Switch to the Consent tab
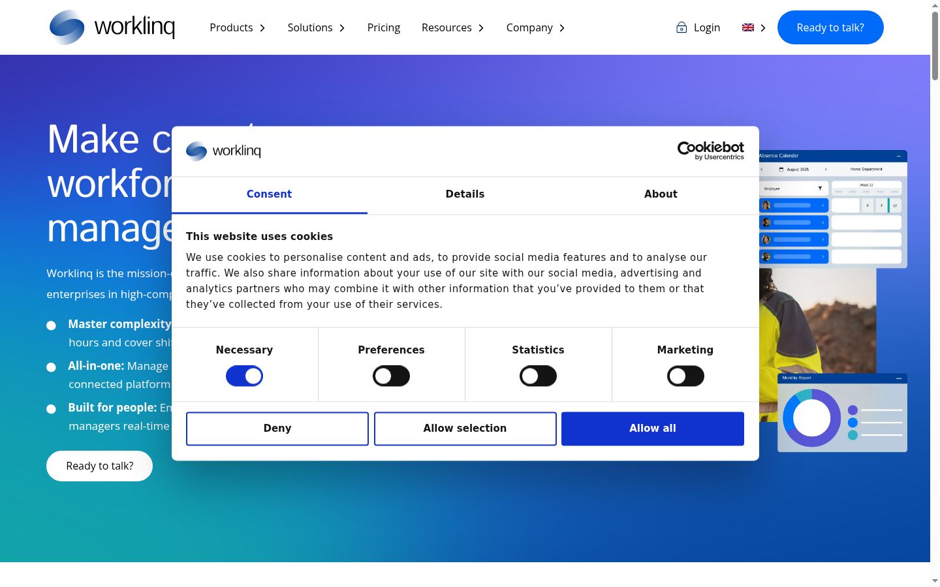Image resolution: width=940 pixels, height=587 pixels. pos(270,194)
